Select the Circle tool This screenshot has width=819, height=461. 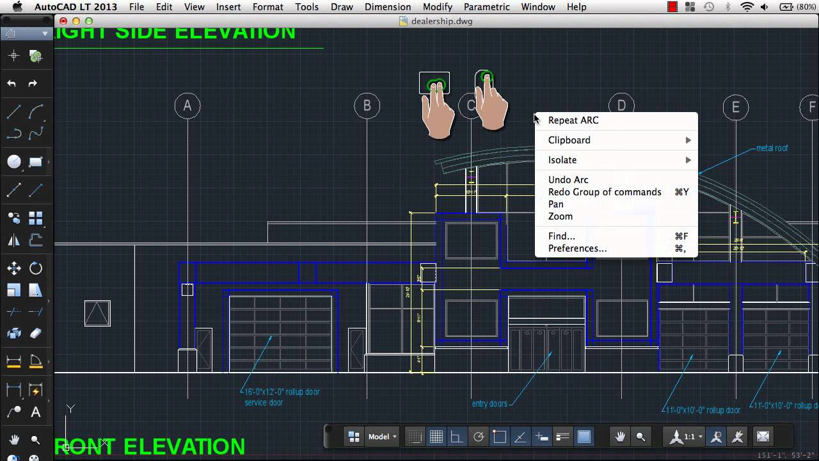click(13, 162)
